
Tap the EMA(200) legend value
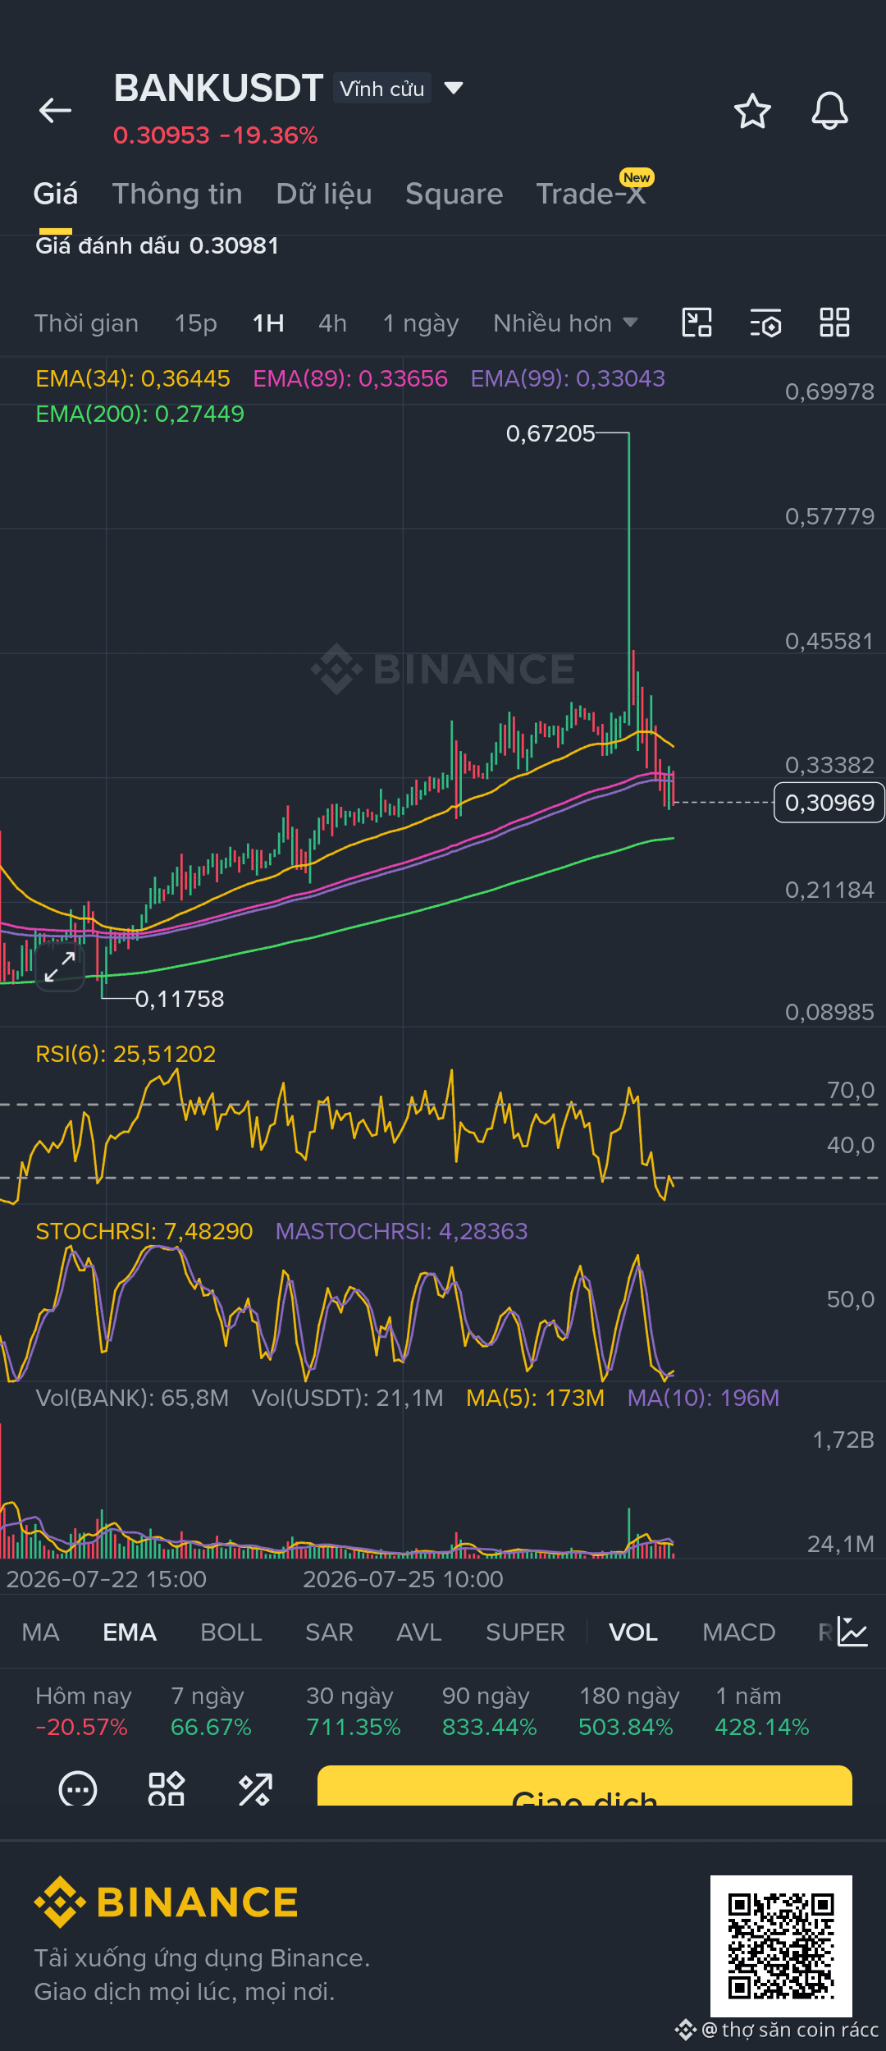pos(140,414)
